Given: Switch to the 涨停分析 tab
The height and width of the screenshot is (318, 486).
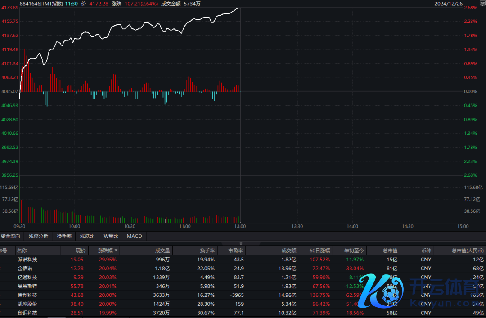Looking at the screenshot, I should tap(38, 236).
